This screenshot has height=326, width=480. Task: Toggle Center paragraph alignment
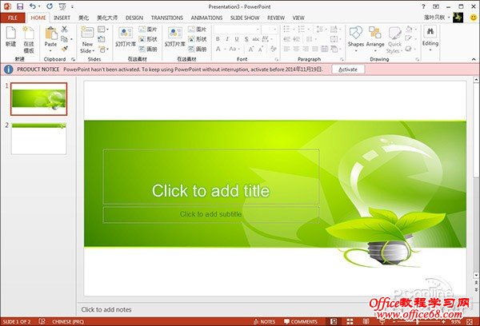click(296, 49)
